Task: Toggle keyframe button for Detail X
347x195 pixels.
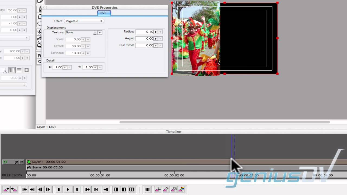Action: pos(69,67)
